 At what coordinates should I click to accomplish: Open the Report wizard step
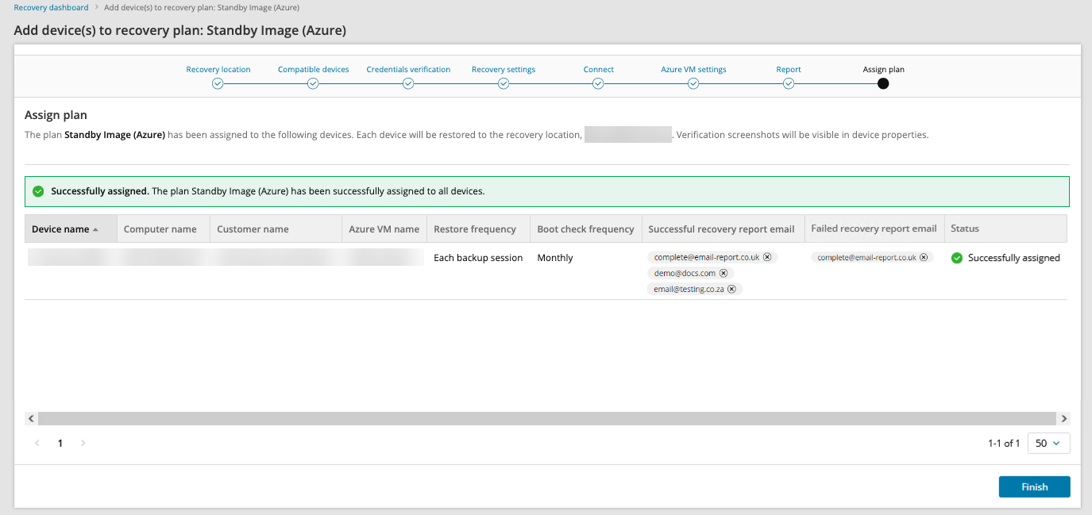788,70
